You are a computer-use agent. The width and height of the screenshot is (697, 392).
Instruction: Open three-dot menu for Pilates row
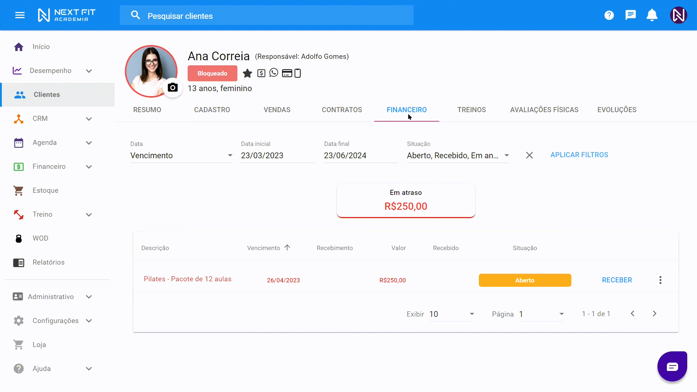tap(660, 280)
